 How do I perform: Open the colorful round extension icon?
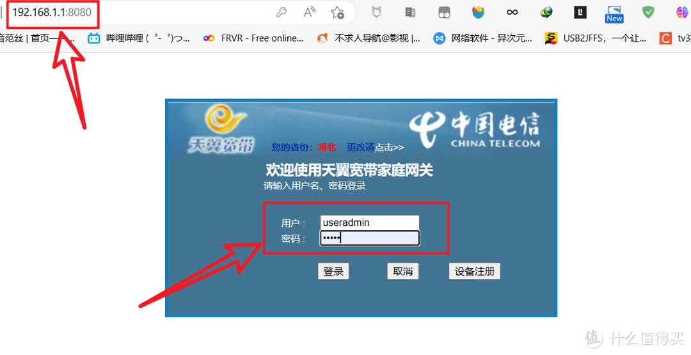tap(478, 12)
